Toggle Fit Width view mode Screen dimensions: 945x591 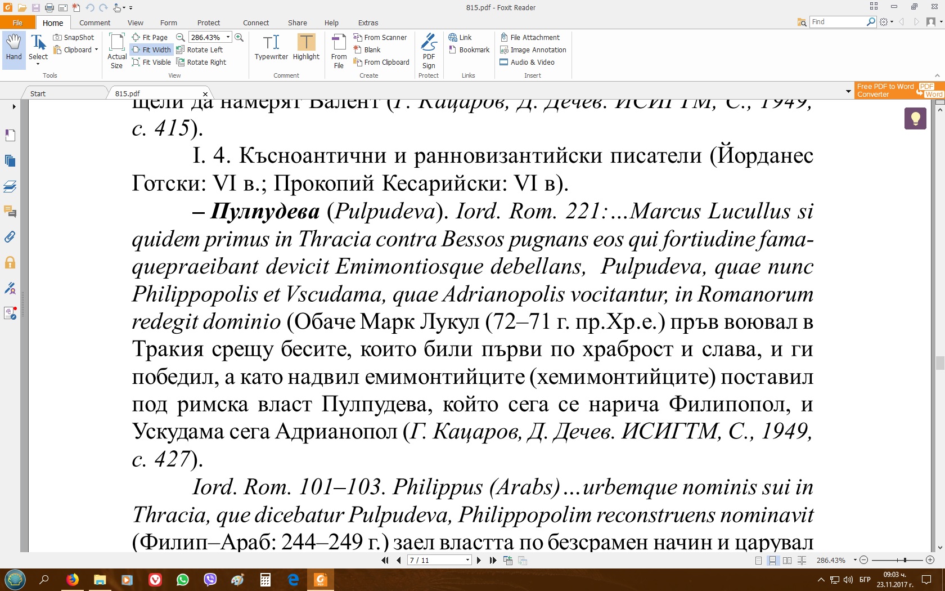click(x=151, y=50)
